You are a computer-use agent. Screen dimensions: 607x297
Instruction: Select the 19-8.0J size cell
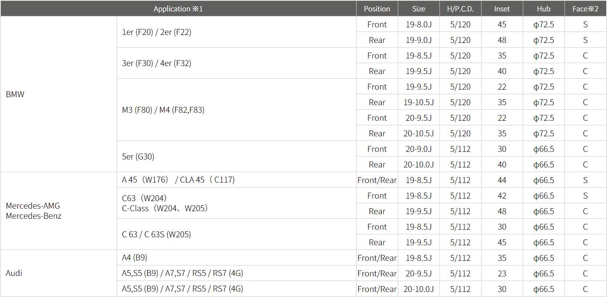418,24
